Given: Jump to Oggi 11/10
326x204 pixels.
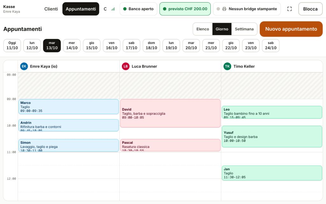Looking at the screenshot, I should pyautogui.click(x=12, y=45).
